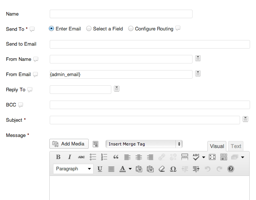Open the Insert Merge Tag dropdown
The image size is (256, 200).
click(144, 144)
